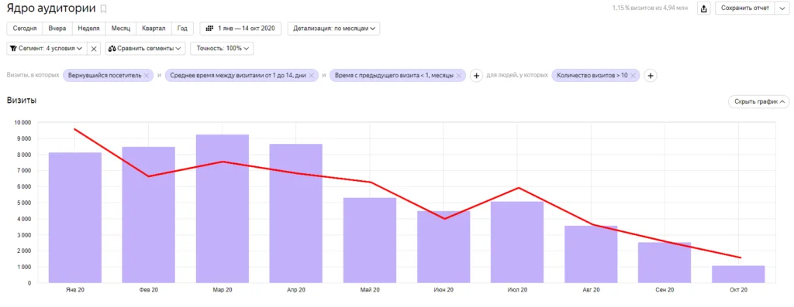This screenshot has width=794, height=307.
Task: Click the Ядро аудитории page title
Action: 52,9
